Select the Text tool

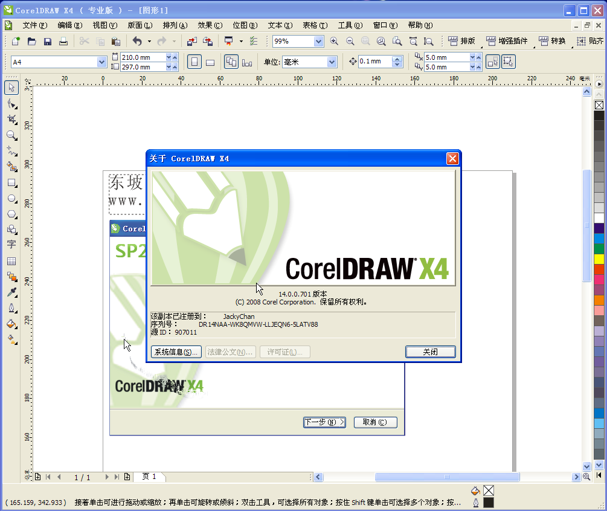coord(11,244)
